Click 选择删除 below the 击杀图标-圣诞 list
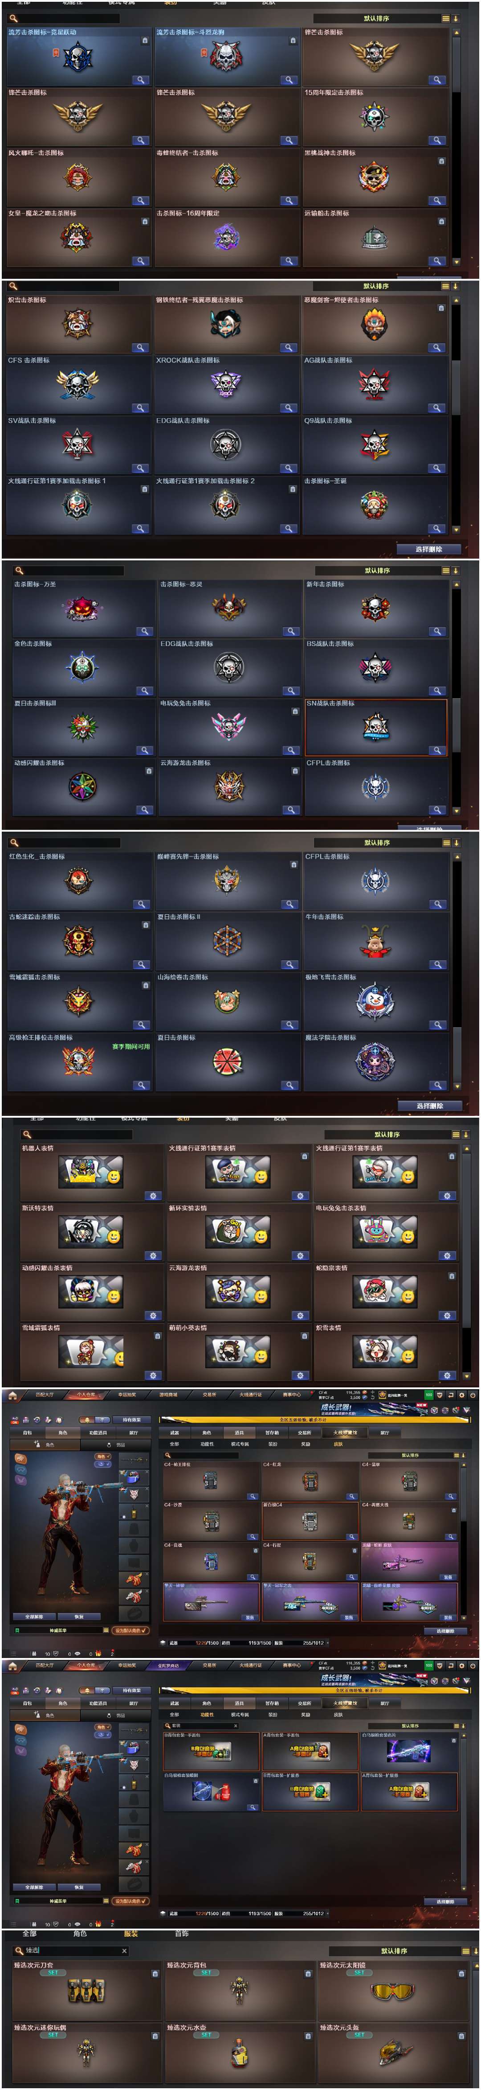This screenshot has height=2090, width=481. tap(429, 549)
